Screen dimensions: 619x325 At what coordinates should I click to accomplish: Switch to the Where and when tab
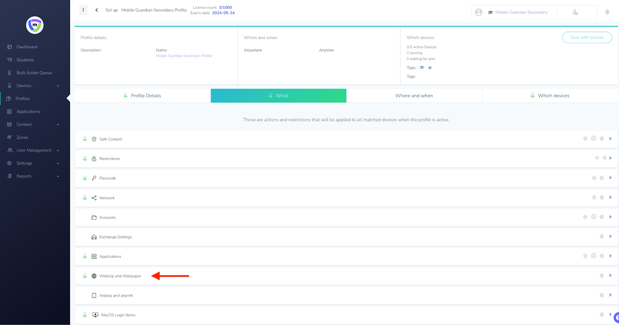tap(414, 95)
